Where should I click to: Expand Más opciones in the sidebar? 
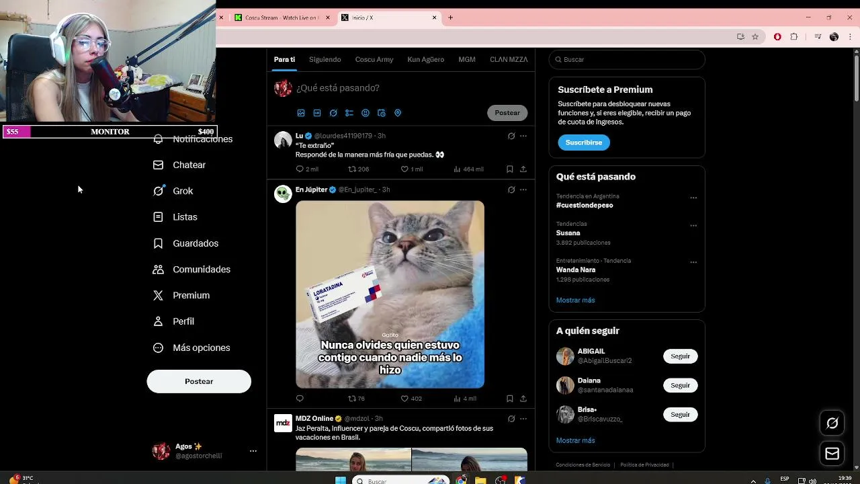pyautogui.click(x=191, y=348)
